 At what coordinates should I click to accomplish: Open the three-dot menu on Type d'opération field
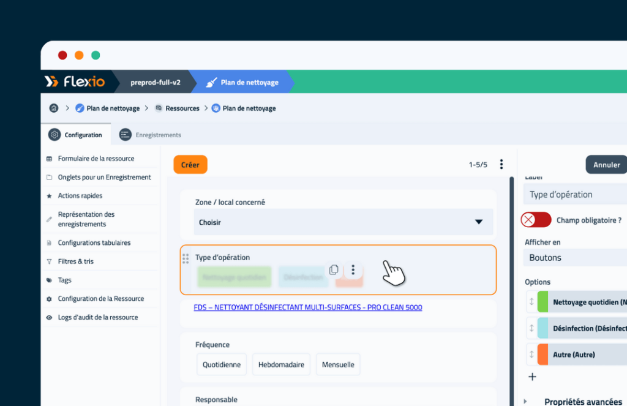pos(353,270)
